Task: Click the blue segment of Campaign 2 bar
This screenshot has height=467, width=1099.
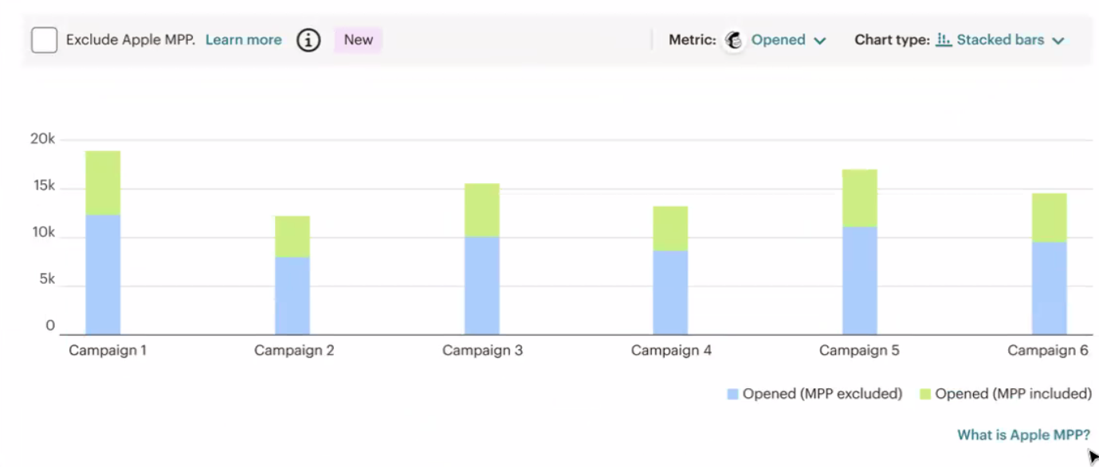Action: (x=292, y=295)
